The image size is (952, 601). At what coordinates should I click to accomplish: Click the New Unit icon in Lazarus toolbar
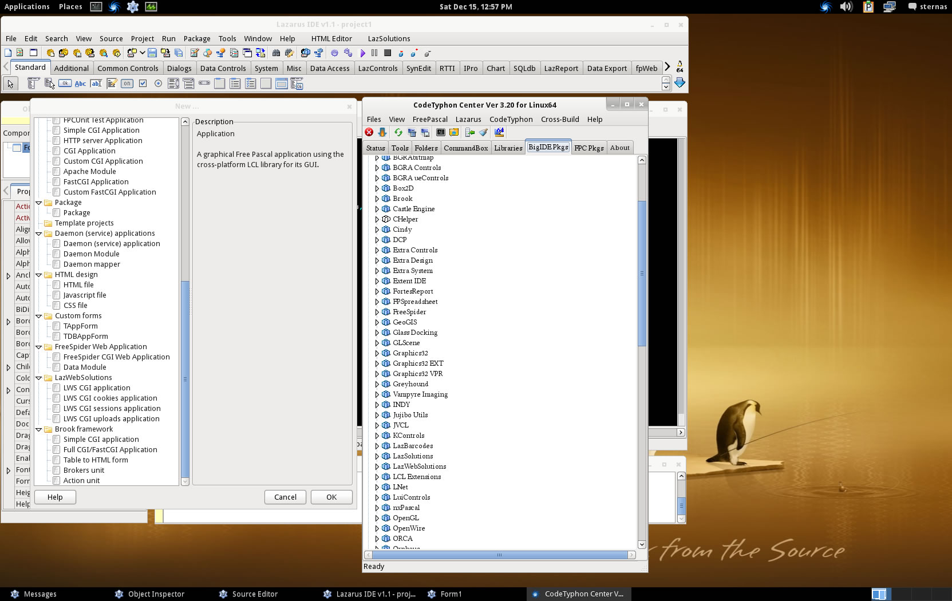(20, 53)
